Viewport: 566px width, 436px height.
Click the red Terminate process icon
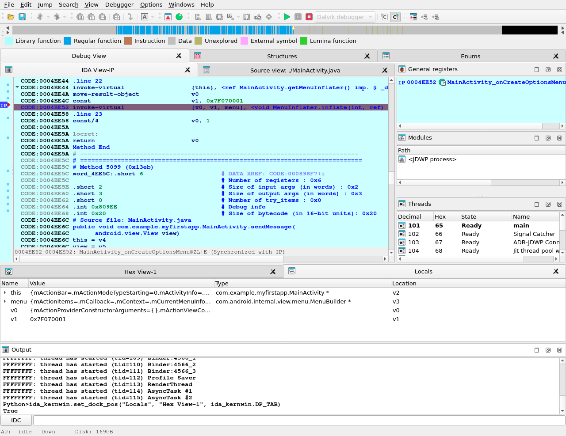[x=309, y=17]
